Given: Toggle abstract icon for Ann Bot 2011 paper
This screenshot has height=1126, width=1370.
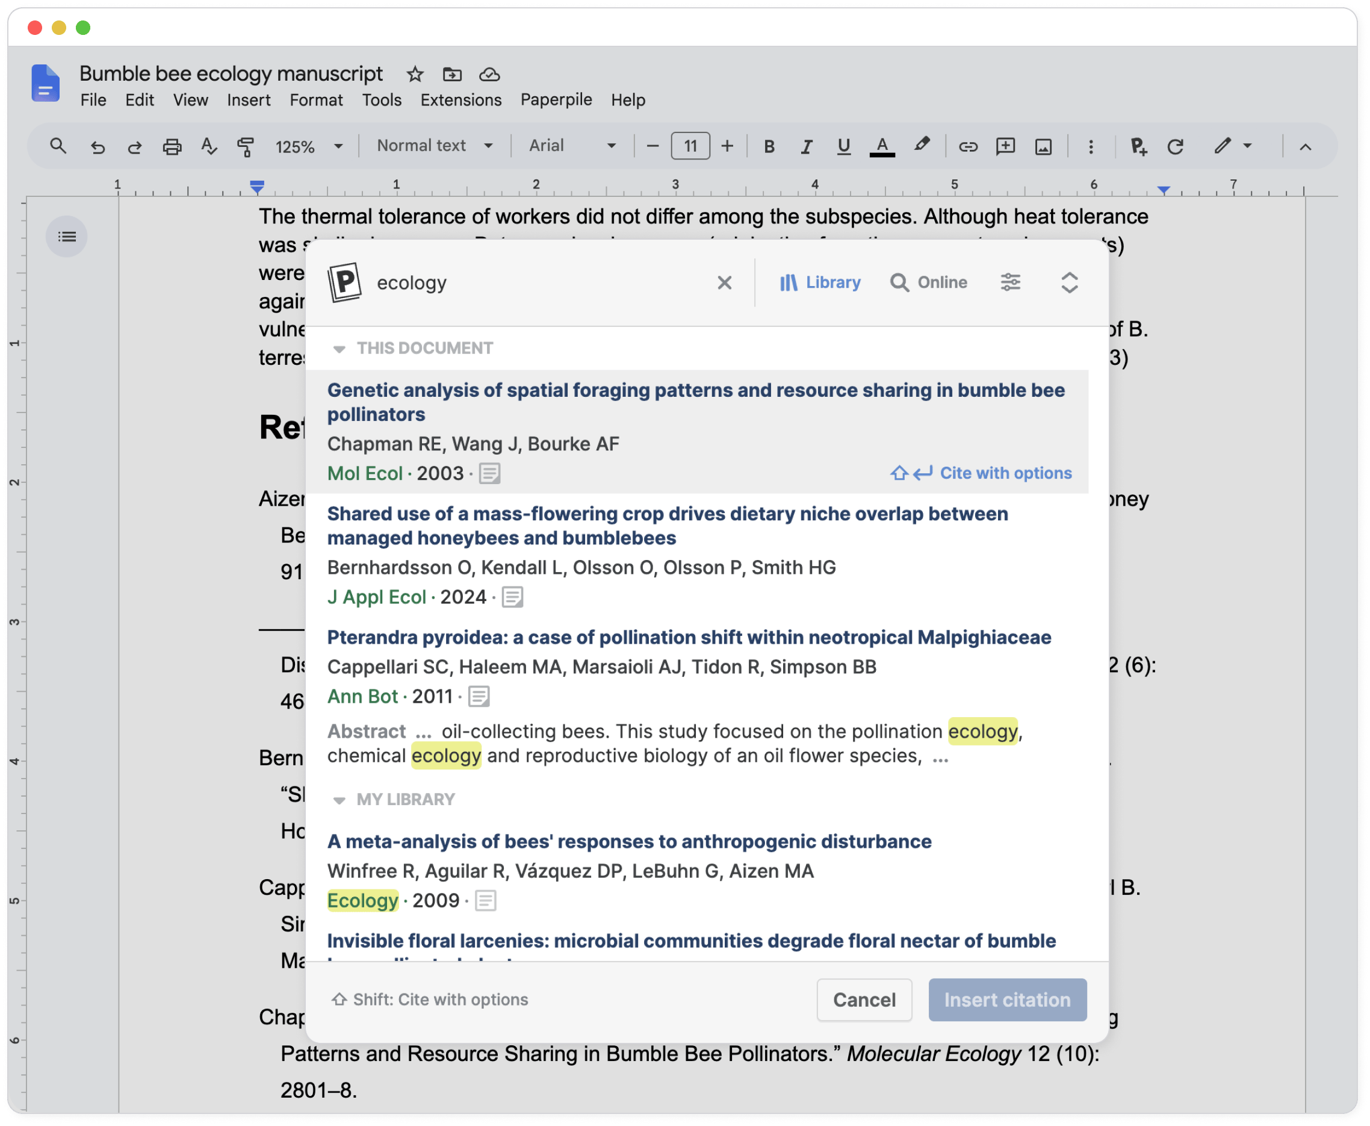Looking at the screenshot, I should 479,697.
